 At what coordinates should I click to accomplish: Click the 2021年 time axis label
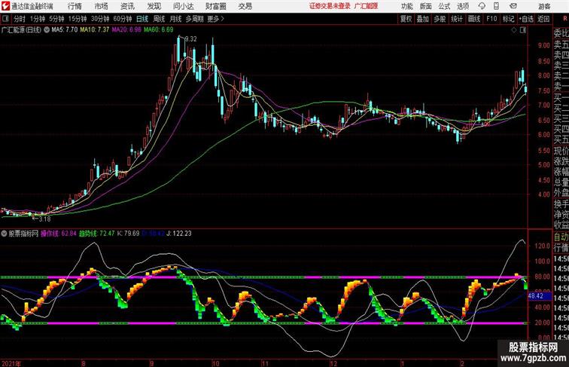coord(11,363)
